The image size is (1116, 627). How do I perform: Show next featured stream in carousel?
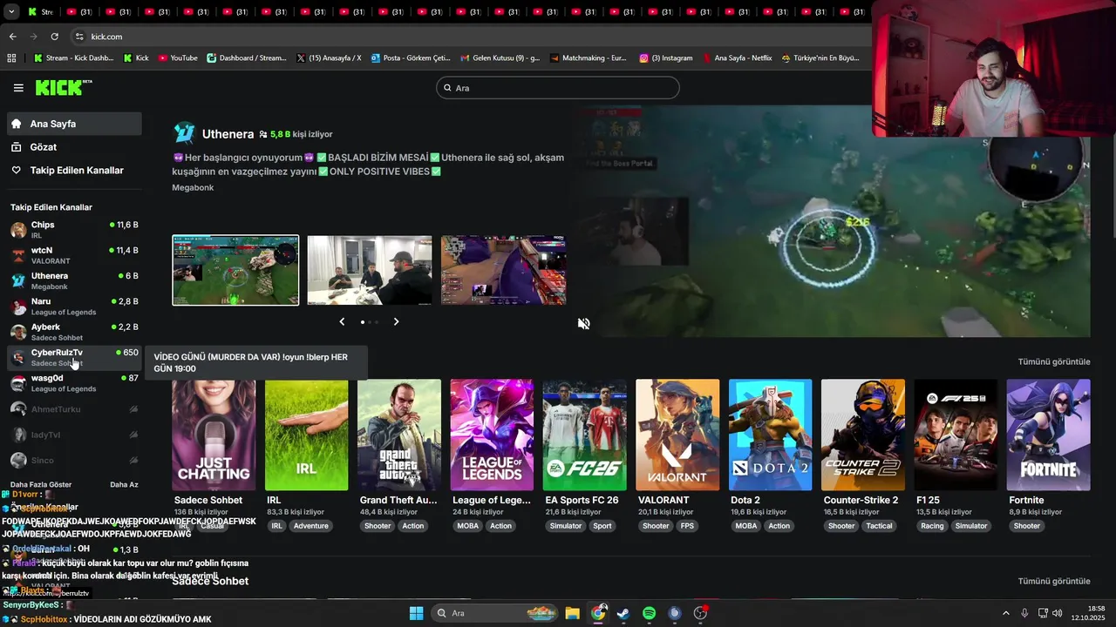pos(396,322)
